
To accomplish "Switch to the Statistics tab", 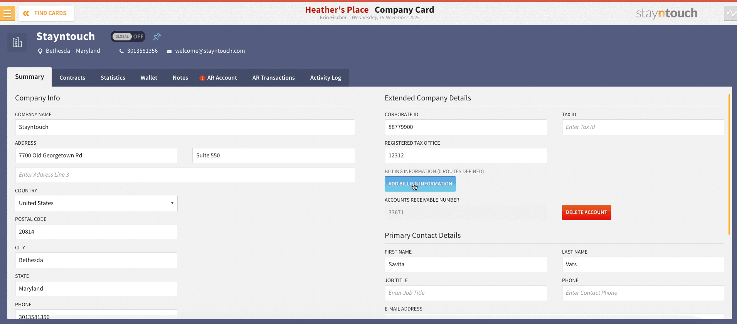I will click(113, 78).
